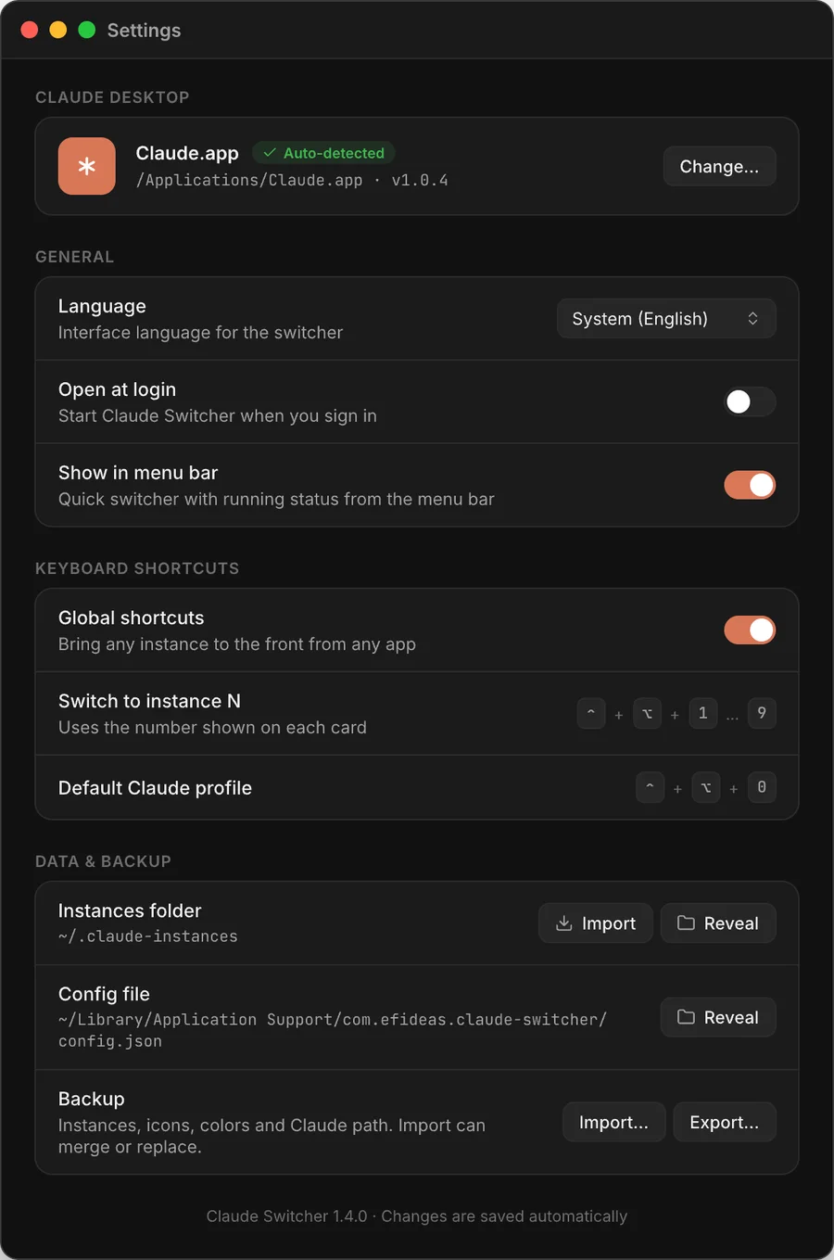Image resolution: width=834 pixels, height=1260 pixels.
Task: Click the Auto-detected checkmark badge
Action: (x=323, y=153)
